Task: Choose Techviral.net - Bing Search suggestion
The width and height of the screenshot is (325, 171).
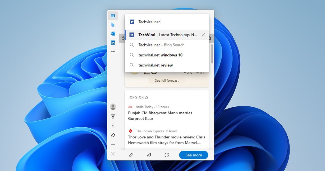Action: [167, 45]
